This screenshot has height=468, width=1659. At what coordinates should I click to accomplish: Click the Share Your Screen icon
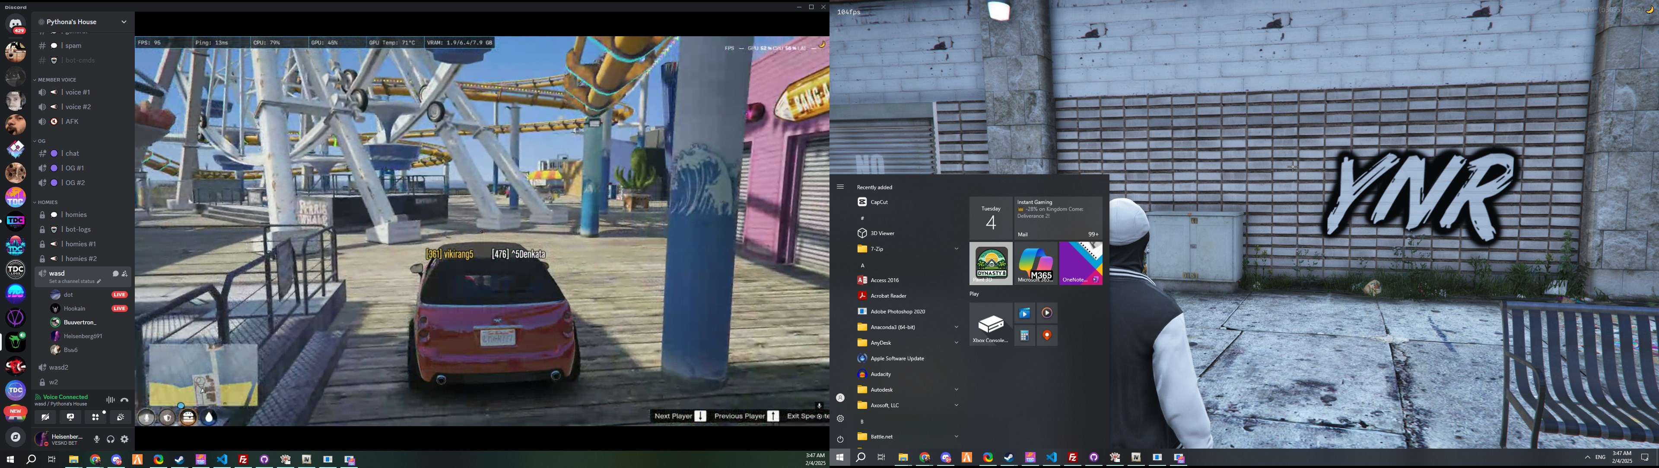70,417
